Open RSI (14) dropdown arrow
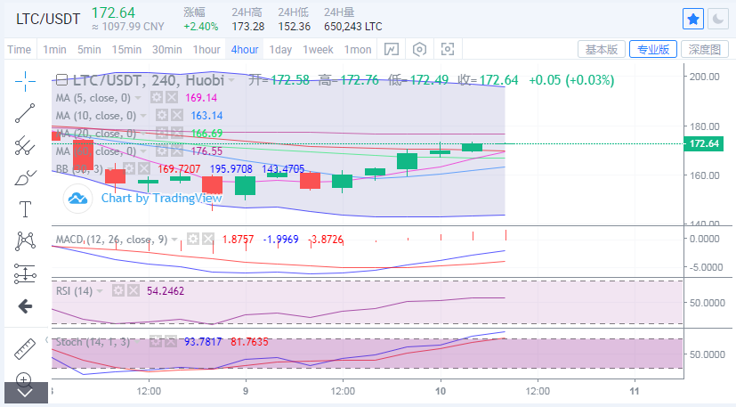This screenshot has height=407, width=736. 100,291
